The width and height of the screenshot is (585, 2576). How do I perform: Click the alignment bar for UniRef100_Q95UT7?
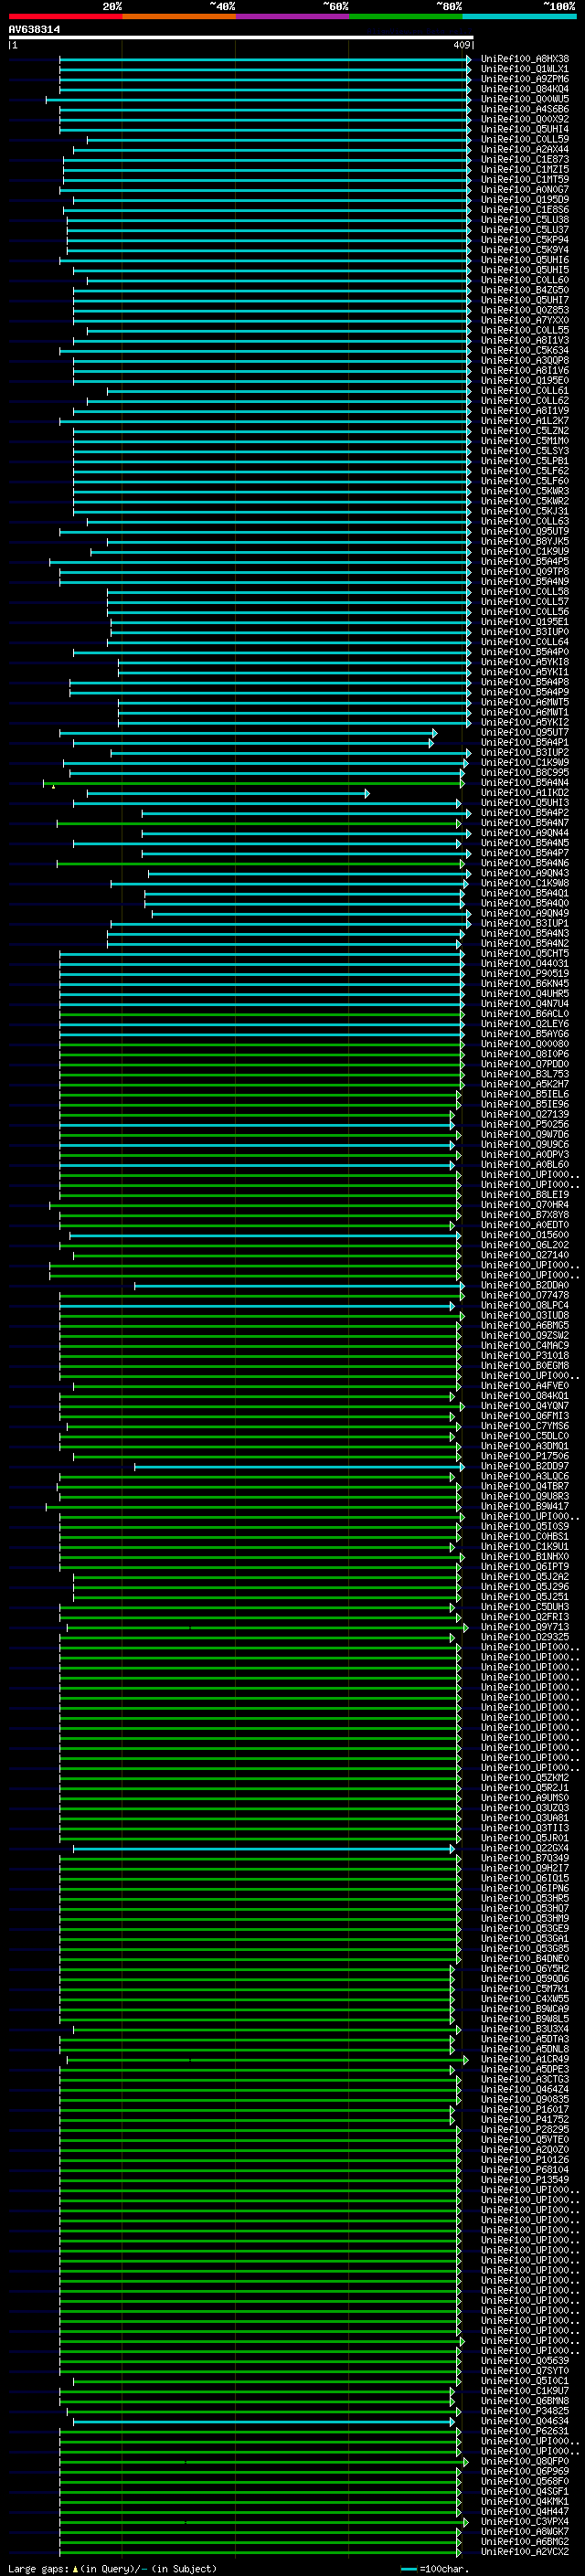248,733
